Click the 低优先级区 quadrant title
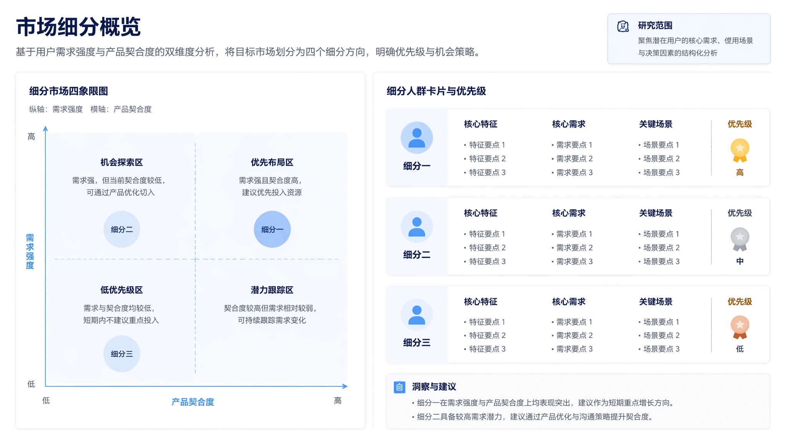This screenshot has width=787, height=443. tap(121, 290)
